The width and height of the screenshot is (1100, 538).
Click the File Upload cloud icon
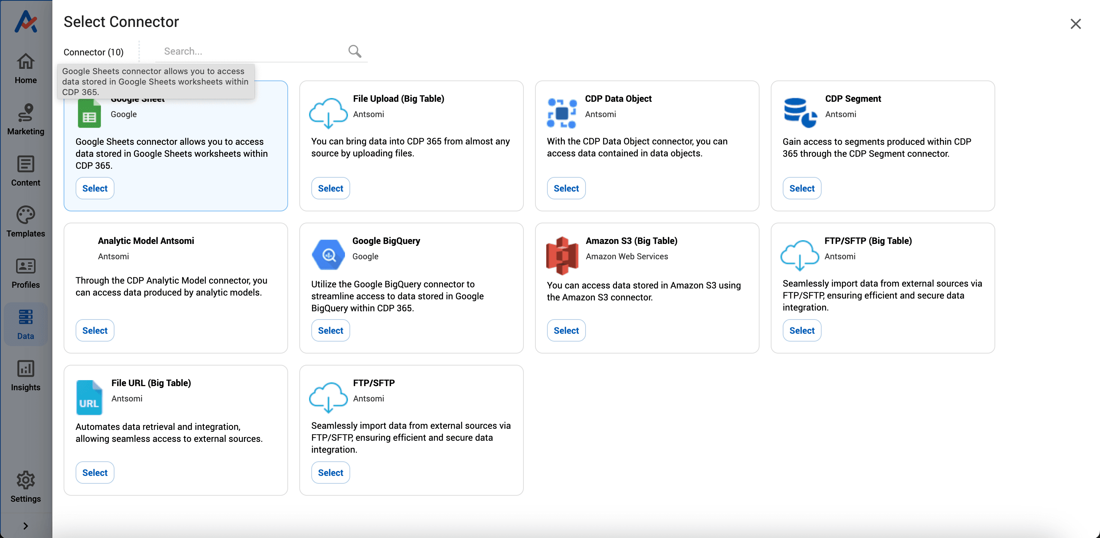point(328,113)
